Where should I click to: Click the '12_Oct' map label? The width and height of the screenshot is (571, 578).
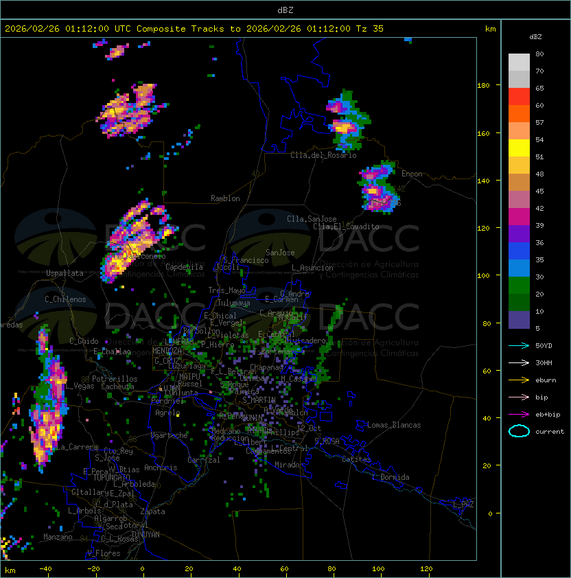pyautogui.click(x=309, y=428)
